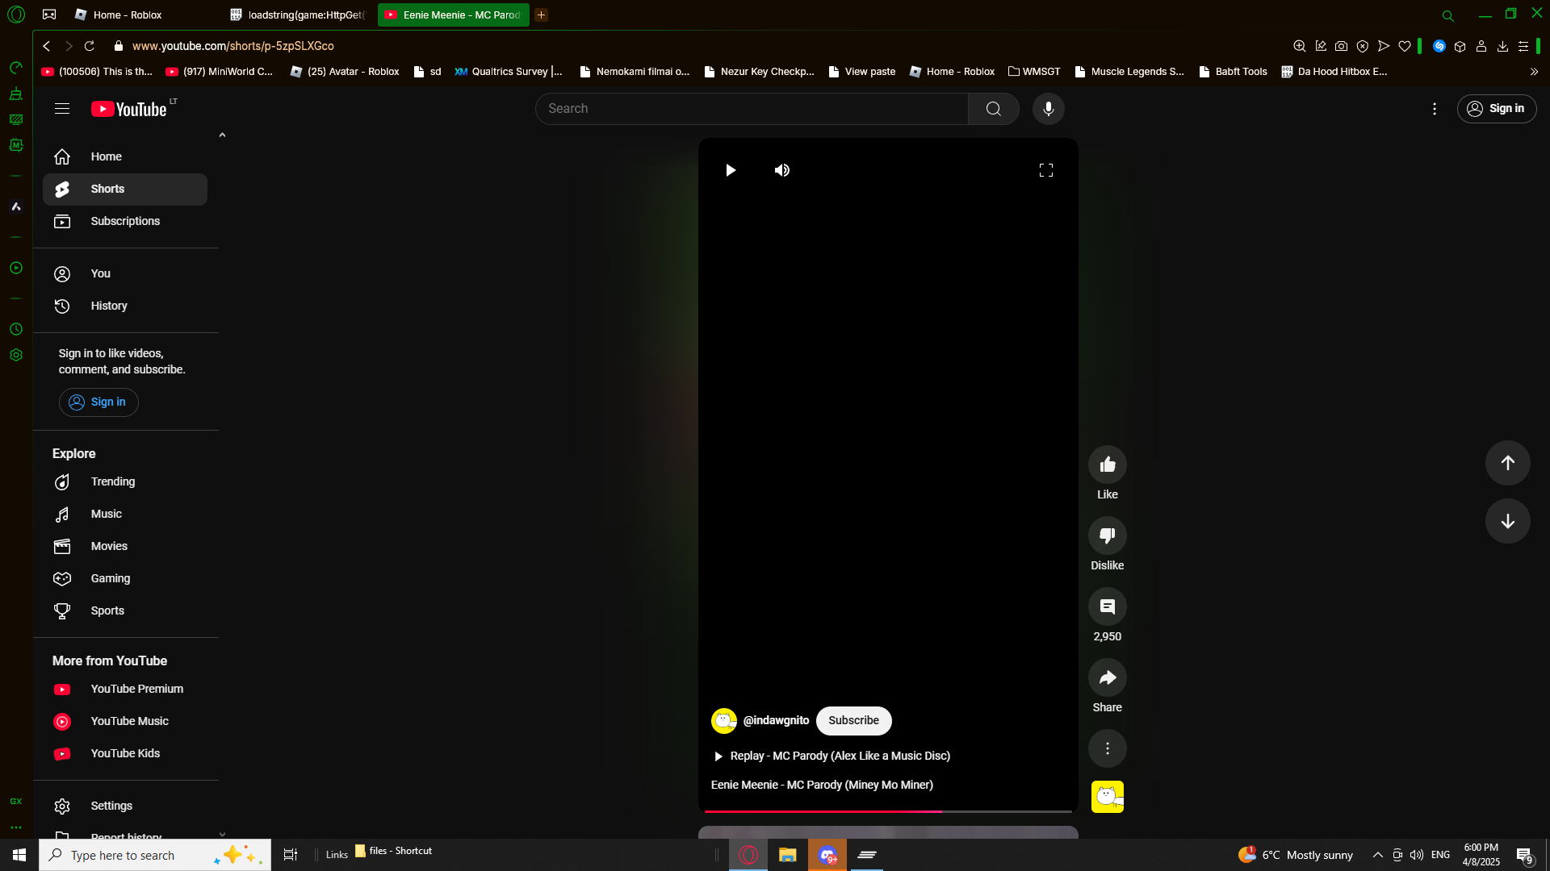This screenshot has height=871, width=1550.
Task: Switch to the Home - Roblox browser tab
Action: pos(127,15)
